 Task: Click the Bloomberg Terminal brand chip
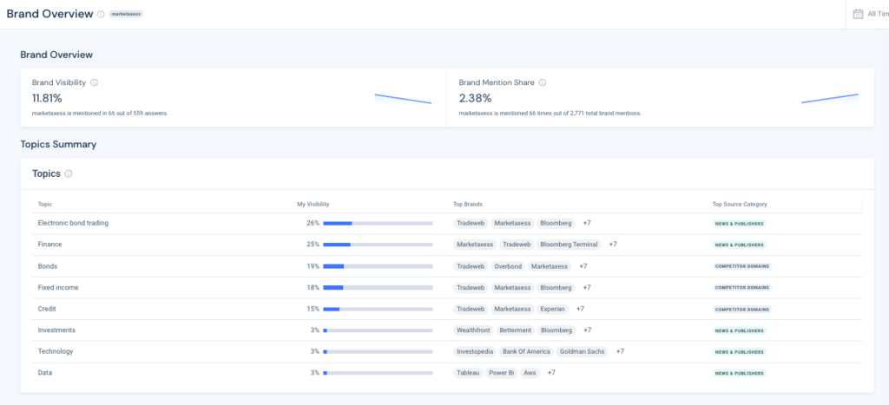[569, 245]
